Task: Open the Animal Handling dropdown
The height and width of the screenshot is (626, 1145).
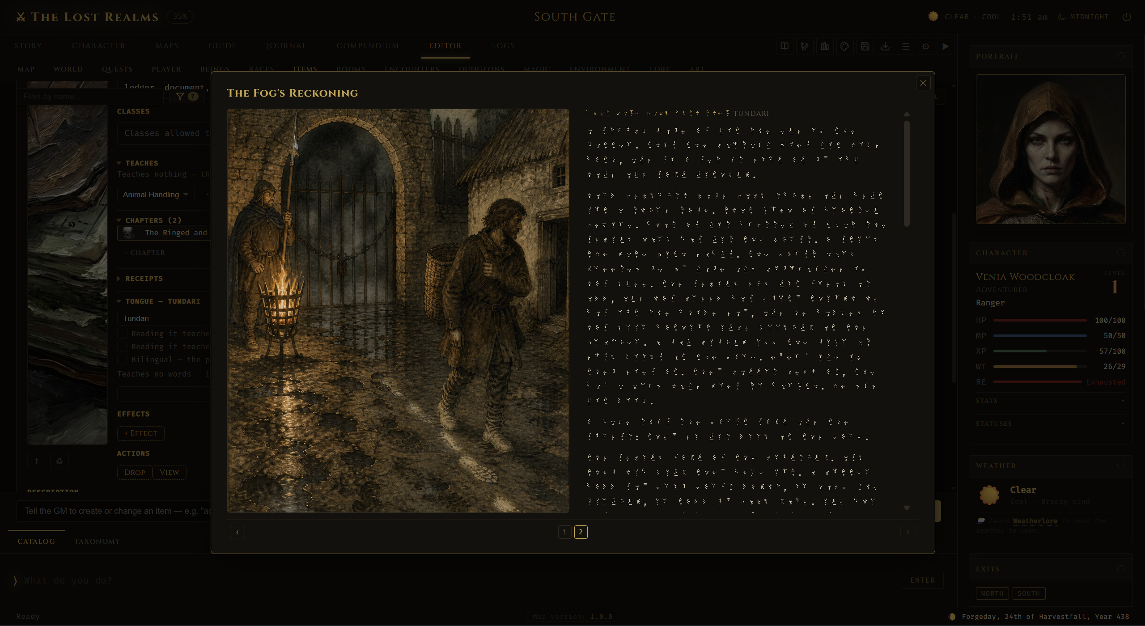Action: click(155, 195)
